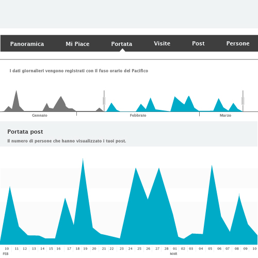Select axis date 10 above FEB label
258x258 pixels.
pyautogui.click(x=7, y=249)
